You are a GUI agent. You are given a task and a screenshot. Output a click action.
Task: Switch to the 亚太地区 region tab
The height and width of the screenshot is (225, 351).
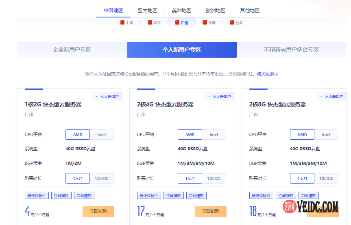pyautogui.click(x=147, y=11)
